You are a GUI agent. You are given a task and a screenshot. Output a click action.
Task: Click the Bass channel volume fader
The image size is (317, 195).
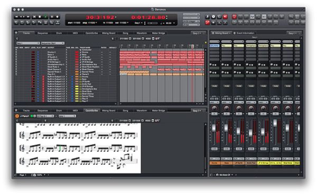(226, 128)
